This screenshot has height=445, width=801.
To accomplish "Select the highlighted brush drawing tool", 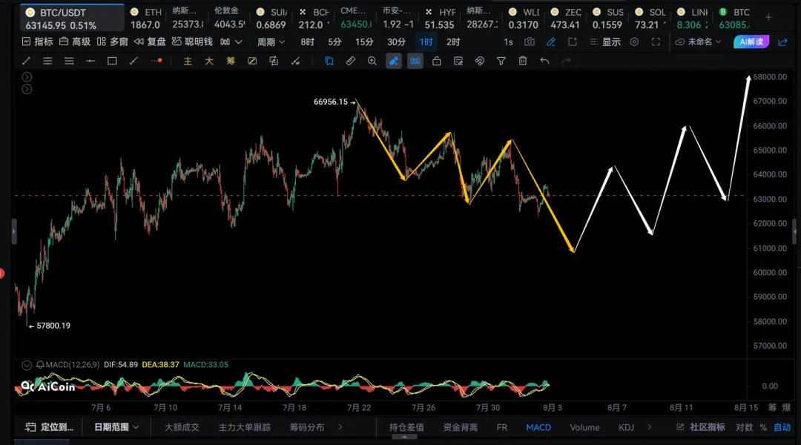I will 393,62.
